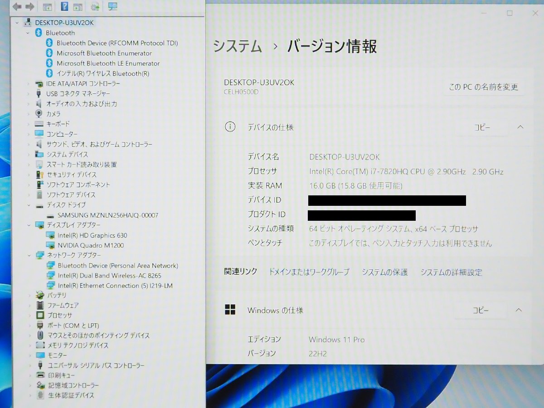
Task: Click the Forward arrow in Device Manager toolbar
Action: (30, 6)
